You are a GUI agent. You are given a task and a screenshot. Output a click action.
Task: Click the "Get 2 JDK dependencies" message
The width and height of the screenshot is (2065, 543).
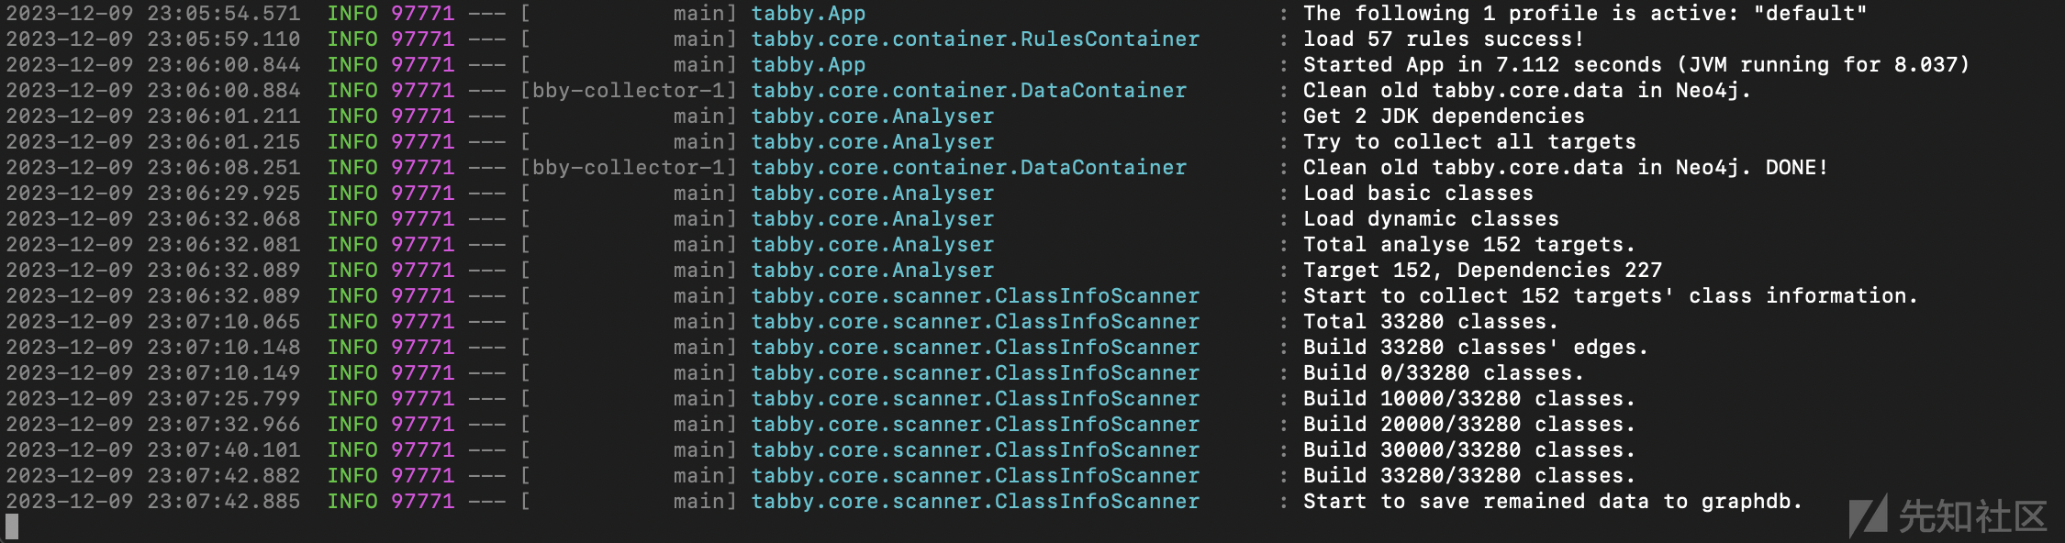tap(1443, 116)
